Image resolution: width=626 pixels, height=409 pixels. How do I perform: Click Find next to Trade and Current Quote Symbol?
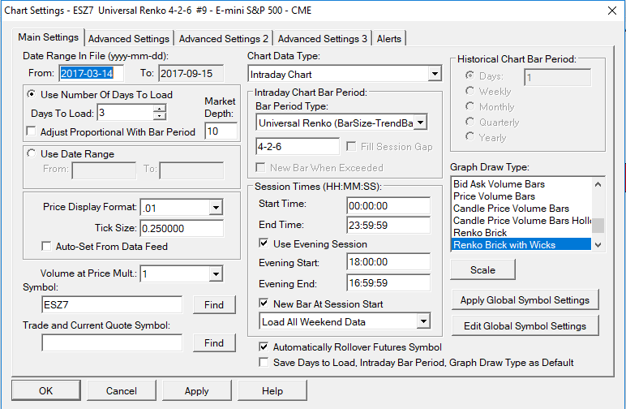(214, 342)
